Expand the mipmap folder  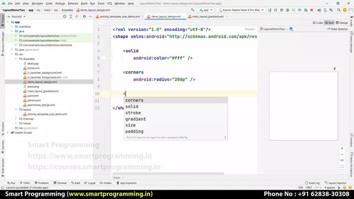(16, 119)
